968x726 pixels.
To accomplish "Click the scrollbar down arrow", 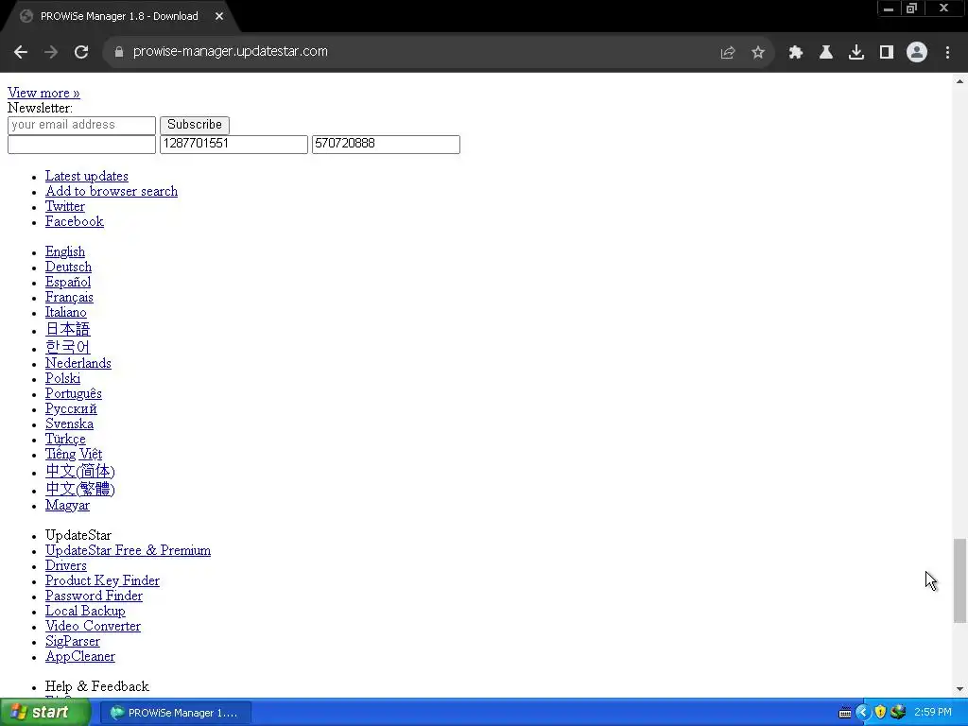I will coord(959,689).
